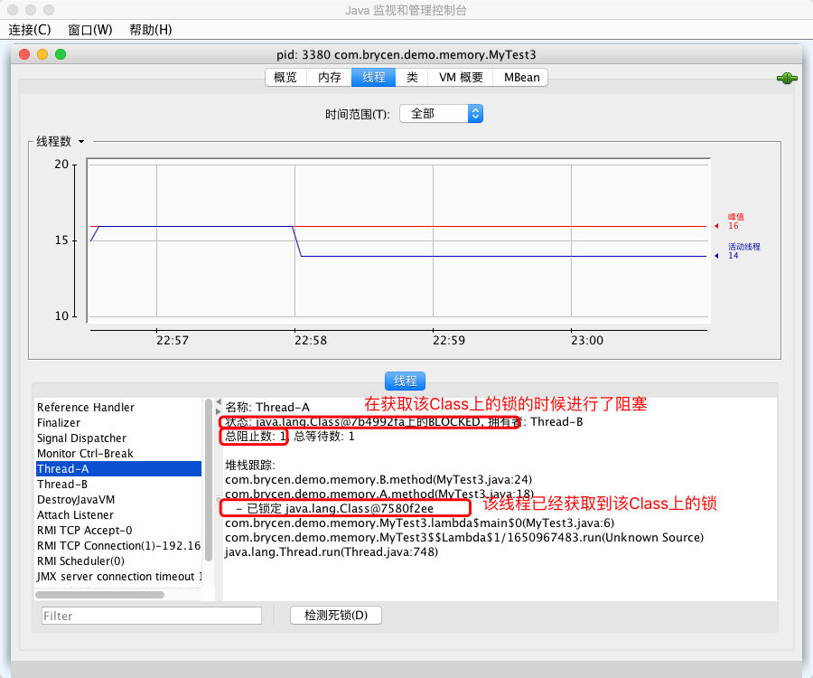Select Reference Handler in thread list

[x=118, y=407]
